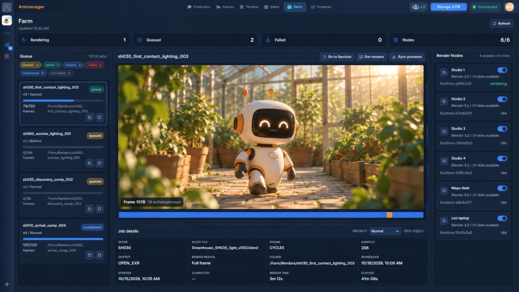Viewport: 519px width, 292px height.
Task: Click the three-dots sidebar icon
Action: [7, 33]
